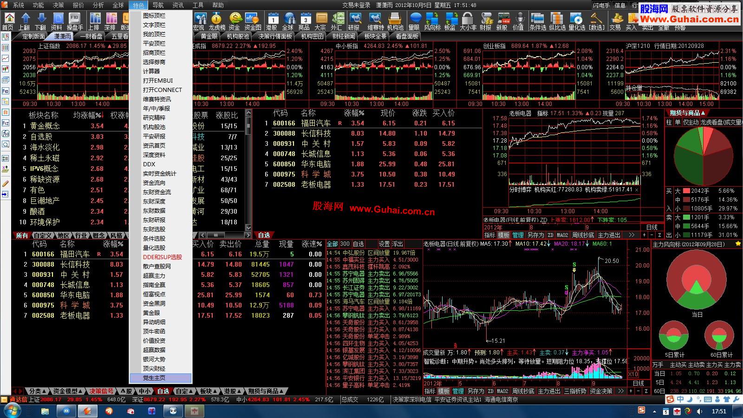
Task: Select the 概念 sector filter tab
Action: point(98,235)
